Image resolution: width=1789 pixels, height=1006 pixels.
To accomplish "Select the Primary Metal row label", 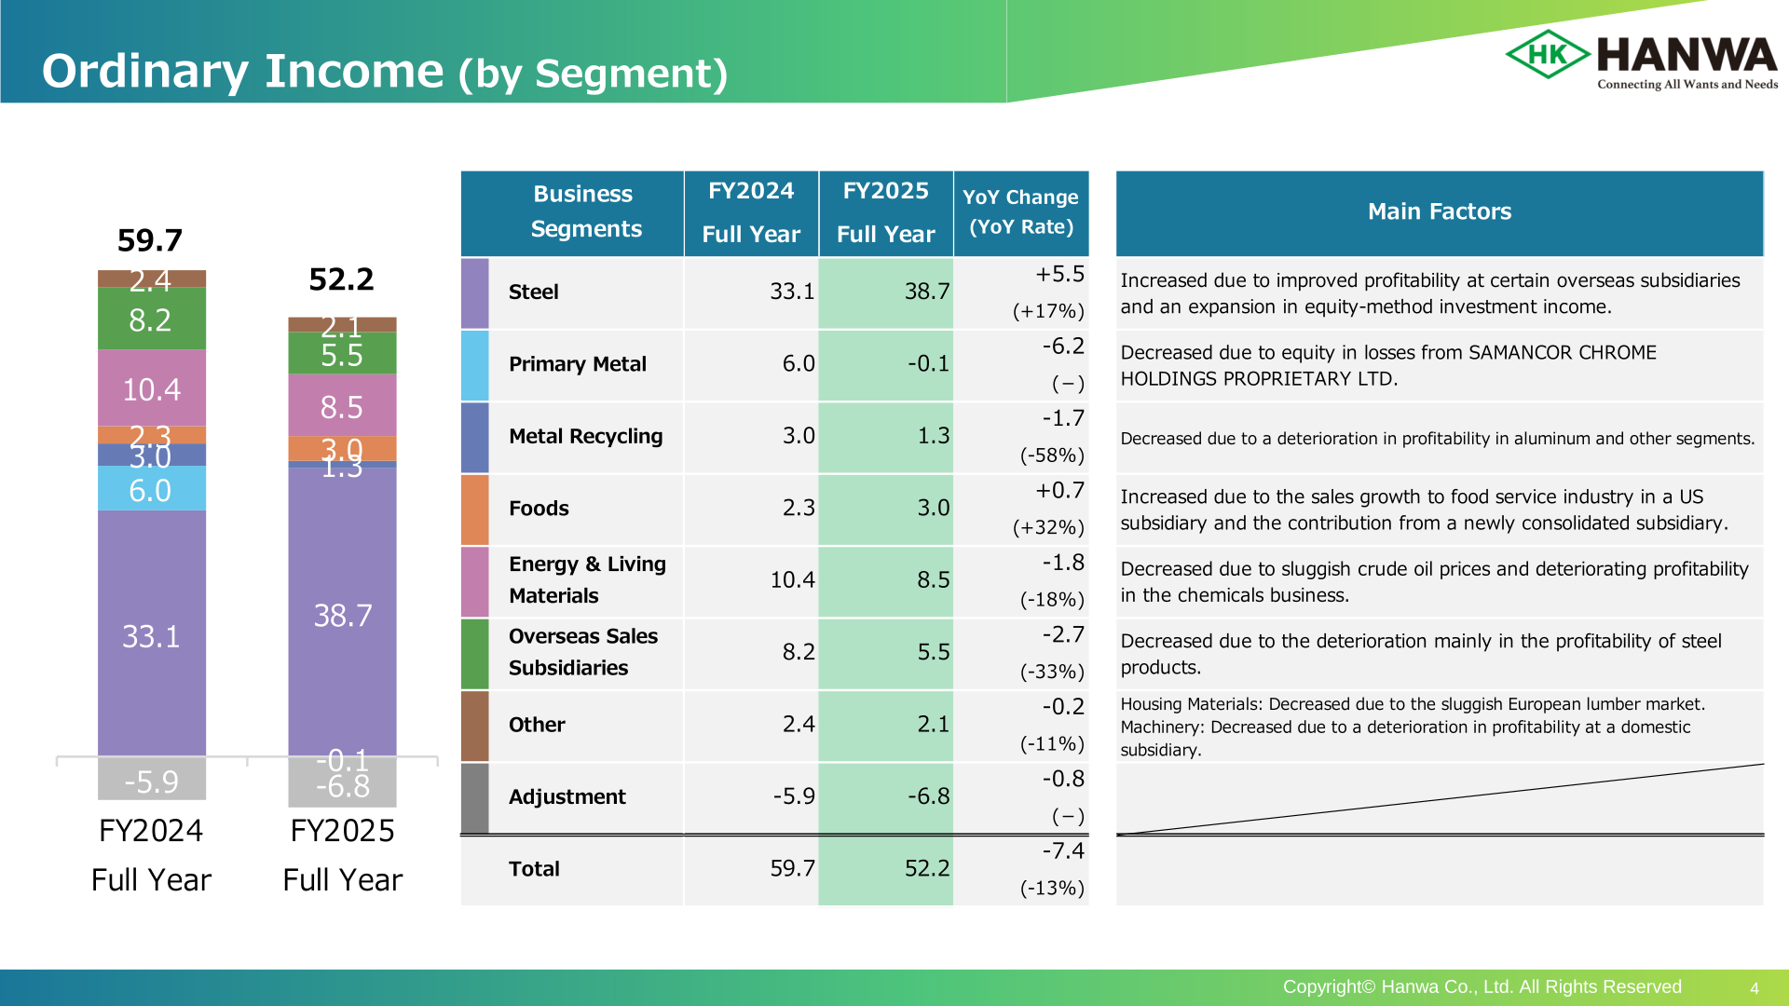I will (x=578, y=364).
